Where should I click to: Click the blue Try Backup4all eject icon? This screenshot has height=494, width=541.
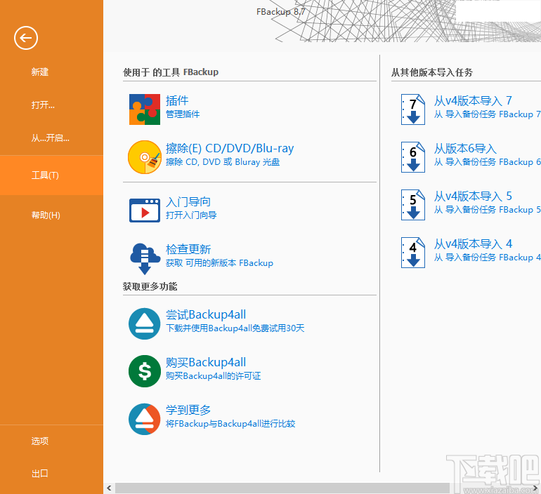pyautogui.click(x=145, y=323)
